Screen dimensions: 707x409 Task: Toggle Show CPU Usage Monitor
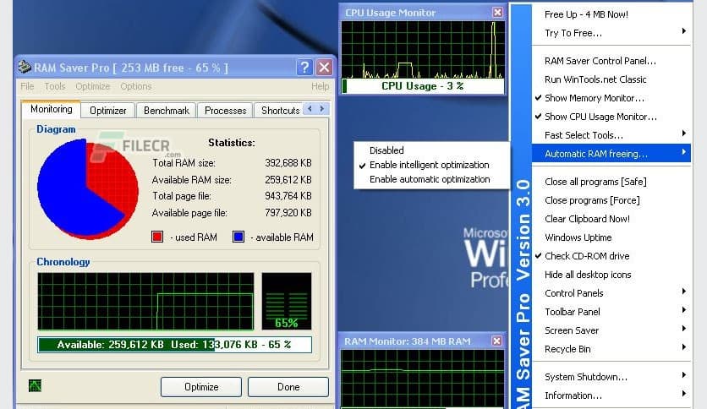pyautogui.click(x=611, y=117)
